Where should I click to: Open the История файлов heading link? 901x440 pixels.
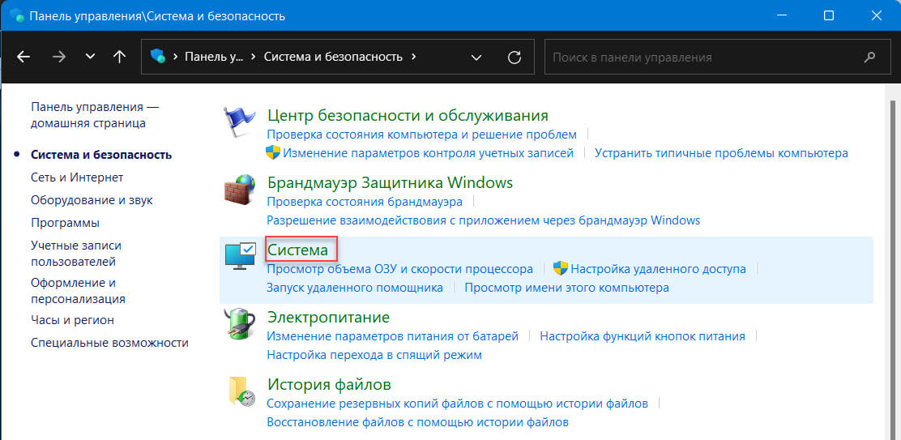(x=329, y=384)
